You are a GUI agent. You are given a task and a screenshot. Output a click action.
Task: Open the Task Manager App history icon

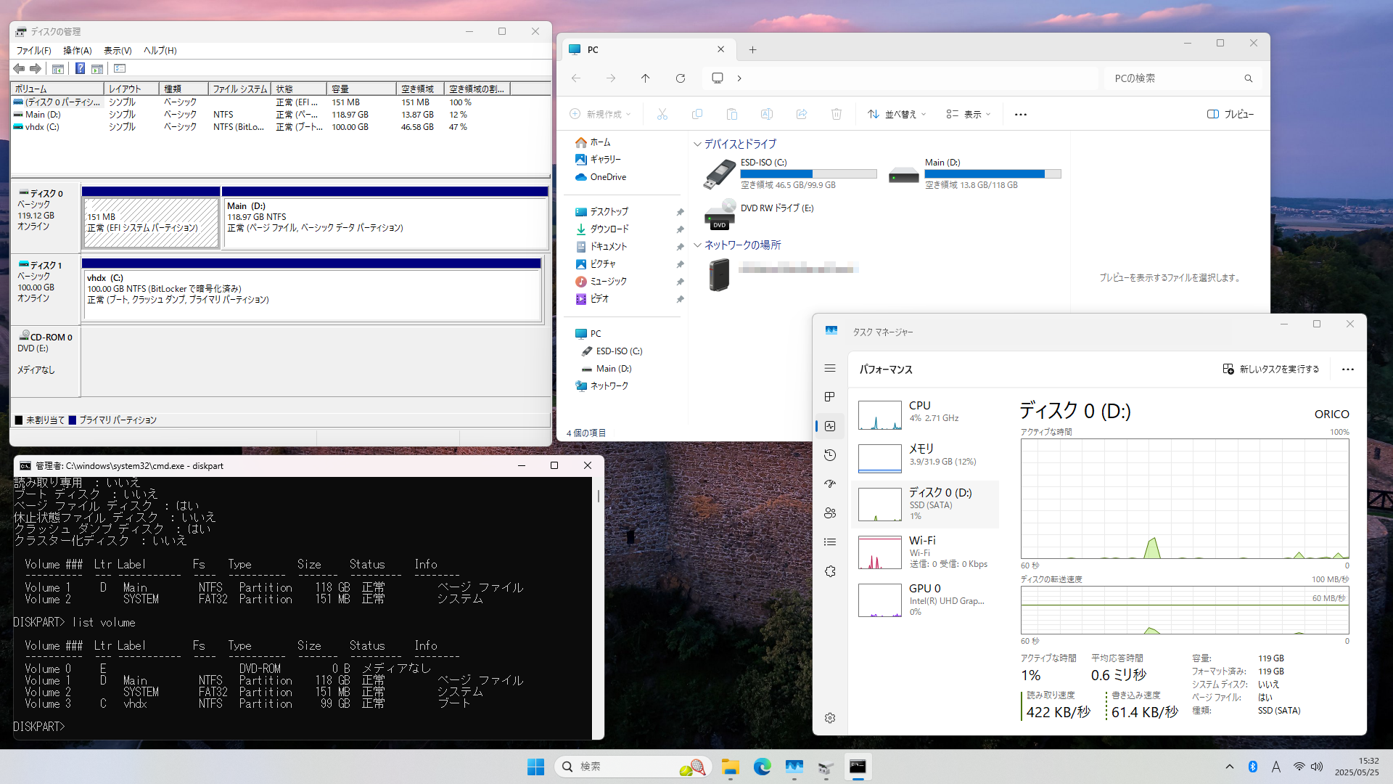coord(830,455)
